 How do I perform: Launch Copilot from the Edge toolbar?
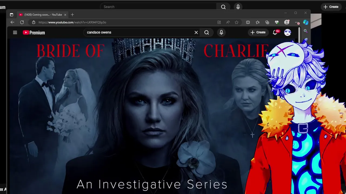tap(306, 22)
